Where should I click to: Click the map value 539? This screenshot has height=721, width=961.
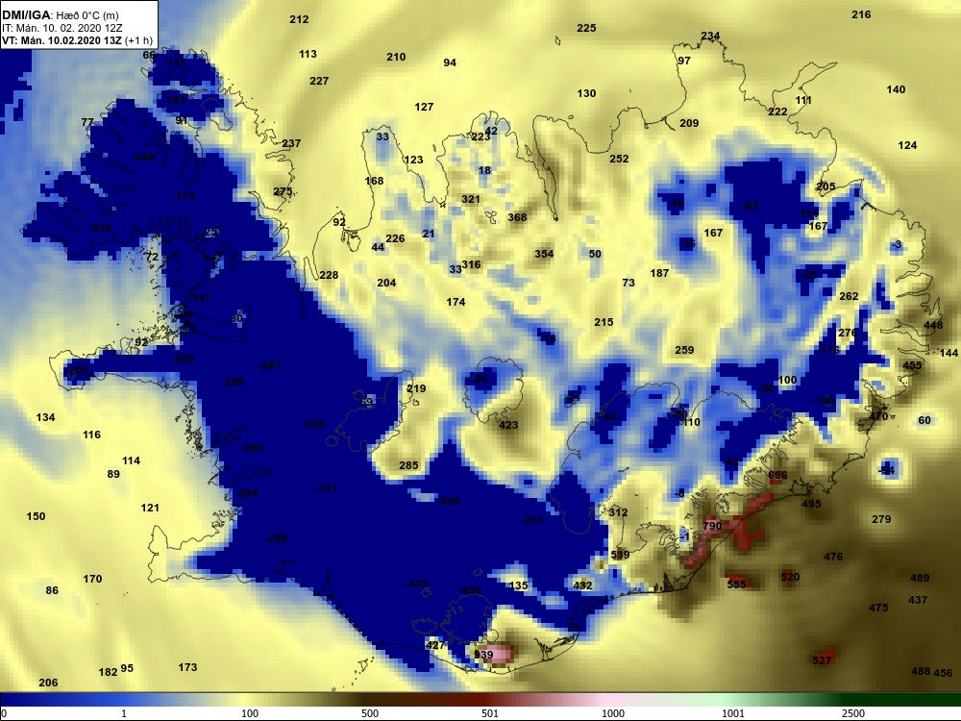click(620, 556)
